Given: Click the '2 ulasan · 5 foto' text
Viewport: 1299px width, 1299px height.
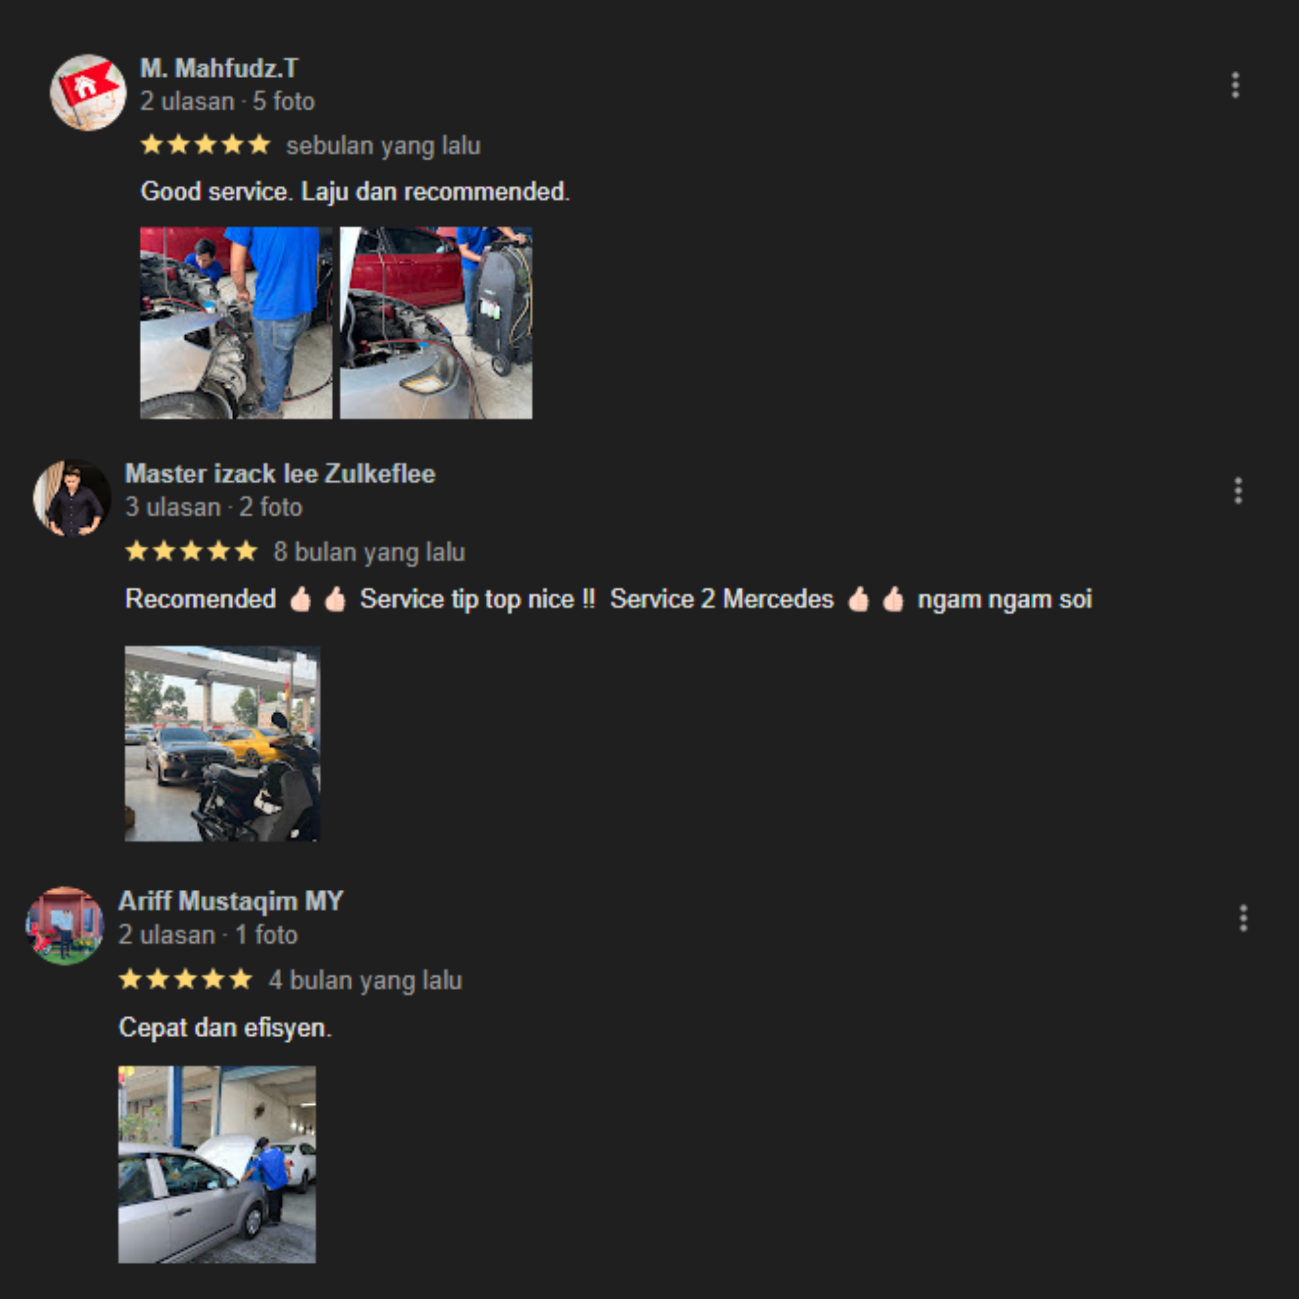Looking at the screenshot, I should [227, 101].
